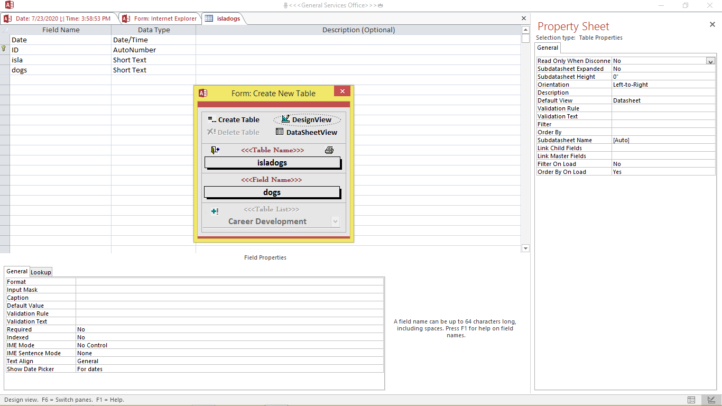Click the Show Date Picker value For dates

click(x=230, y=369)
